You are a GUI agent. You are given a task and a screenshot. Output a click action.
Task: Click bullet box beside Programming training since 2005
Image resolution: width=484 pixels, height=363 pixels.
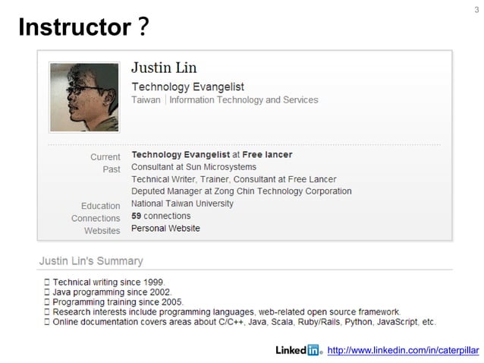47,301
